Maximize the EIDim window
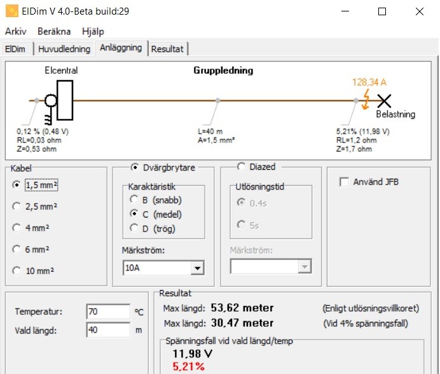The image size is (440, 374). click(382, 11)
